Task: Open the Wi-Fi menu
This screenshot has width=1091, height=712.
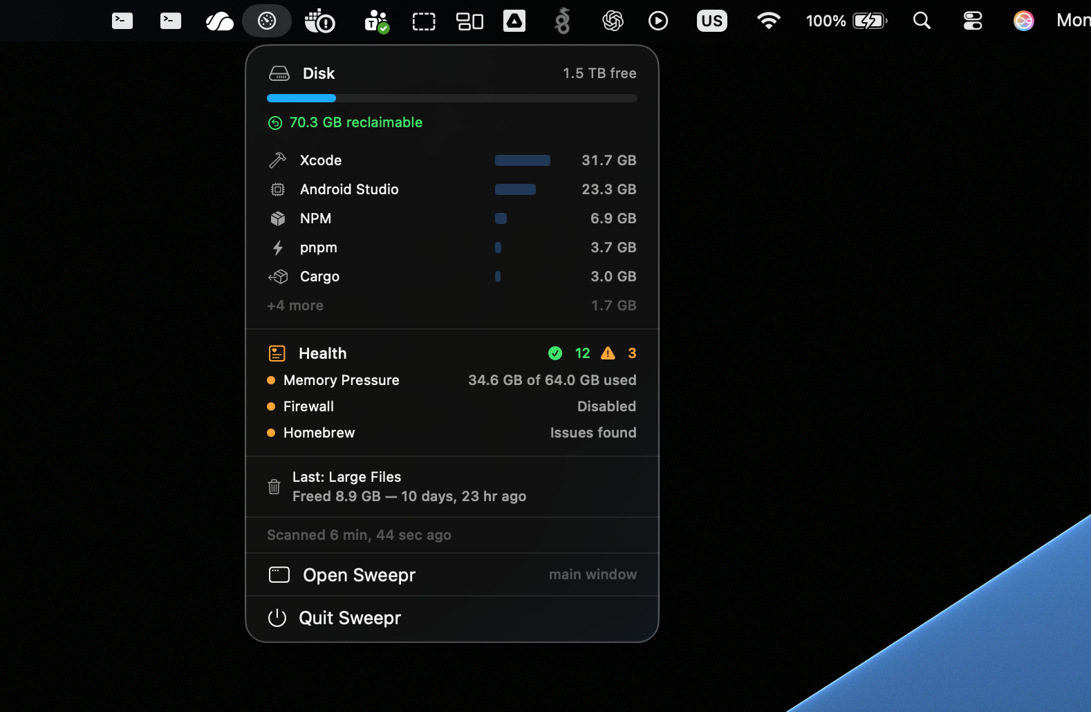Action: (769, 21)
